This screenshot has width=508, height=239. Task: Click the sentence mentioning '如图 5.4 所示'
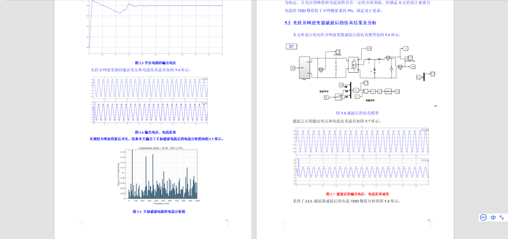[x=140, y=70]
